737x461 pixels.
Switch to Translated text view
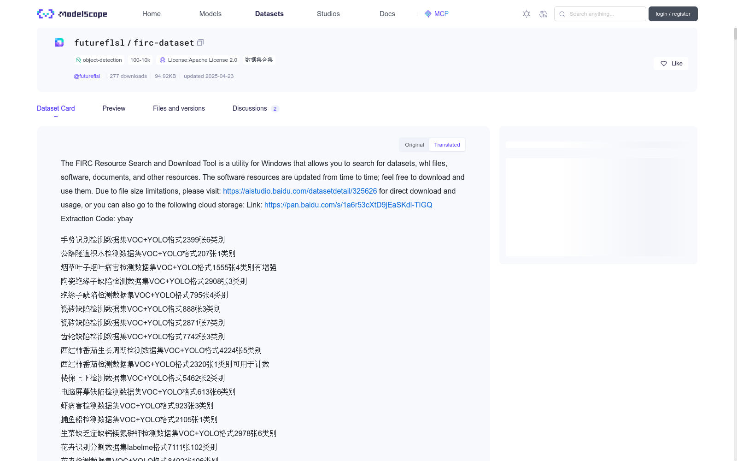[447, 145]
